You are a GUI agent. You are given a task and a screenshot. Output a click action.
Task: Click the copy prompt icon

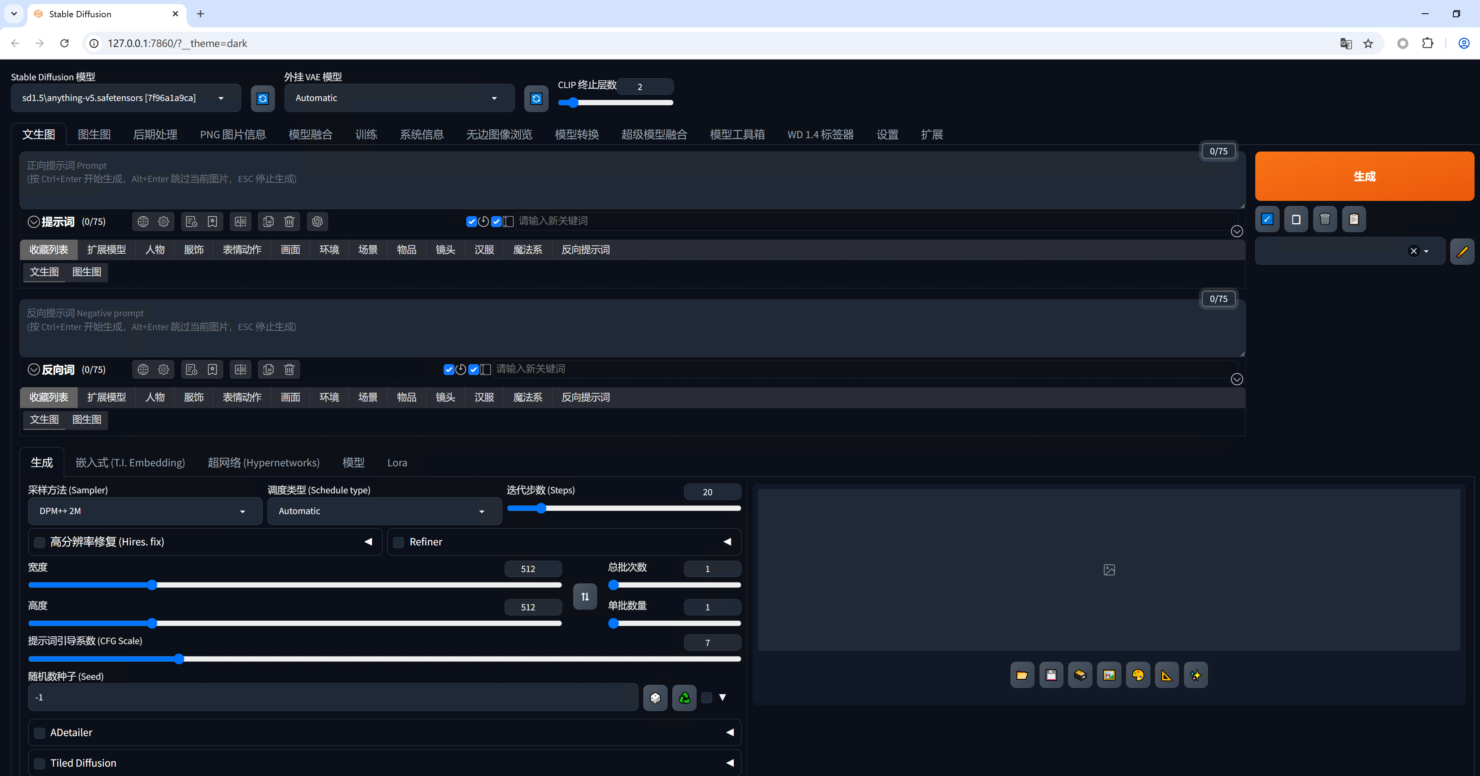pyautogui.click(x=268, y=221)
